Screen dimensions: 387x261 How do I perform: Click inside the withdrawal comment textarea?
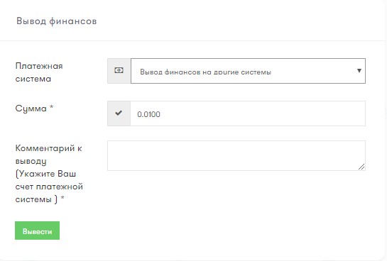tap(236, 155)
